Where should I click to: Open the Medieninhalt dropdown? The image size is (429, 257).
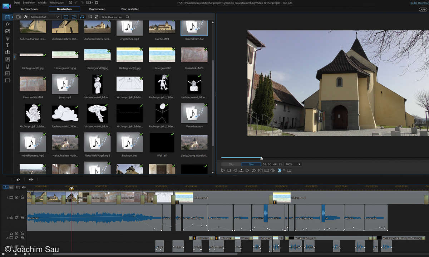click(45, 17)
